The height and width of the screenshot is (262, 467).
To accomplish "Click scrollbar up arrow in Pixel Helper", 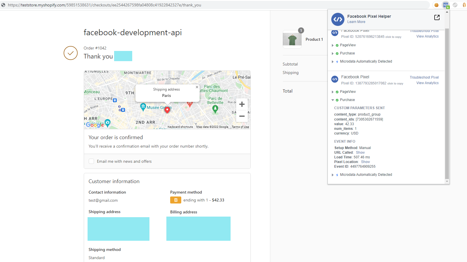I will [x=447, y=12].
